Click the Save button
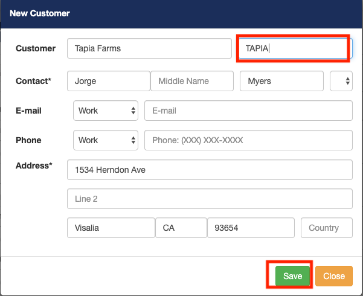 [292, 276]
